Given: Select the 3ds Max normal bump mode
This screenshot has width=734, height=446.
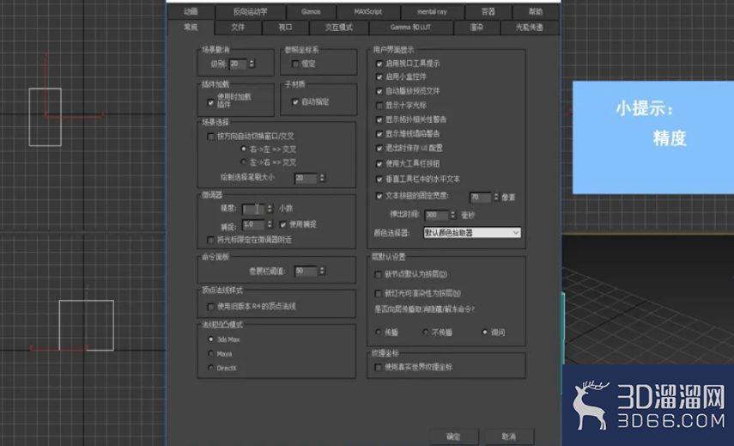Looking at the screenshot, I should pos(210,339).
